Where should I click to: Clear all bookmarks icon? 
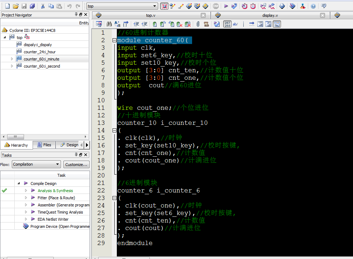click(x=187, y=24)
